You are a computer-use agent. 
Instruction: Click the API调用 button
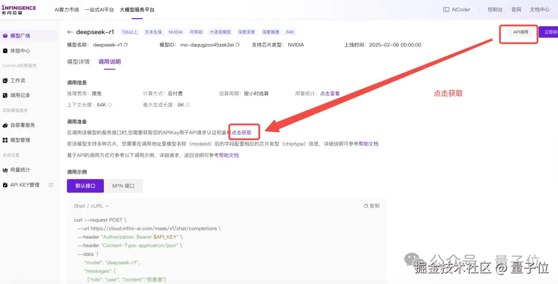click(521, 32)
